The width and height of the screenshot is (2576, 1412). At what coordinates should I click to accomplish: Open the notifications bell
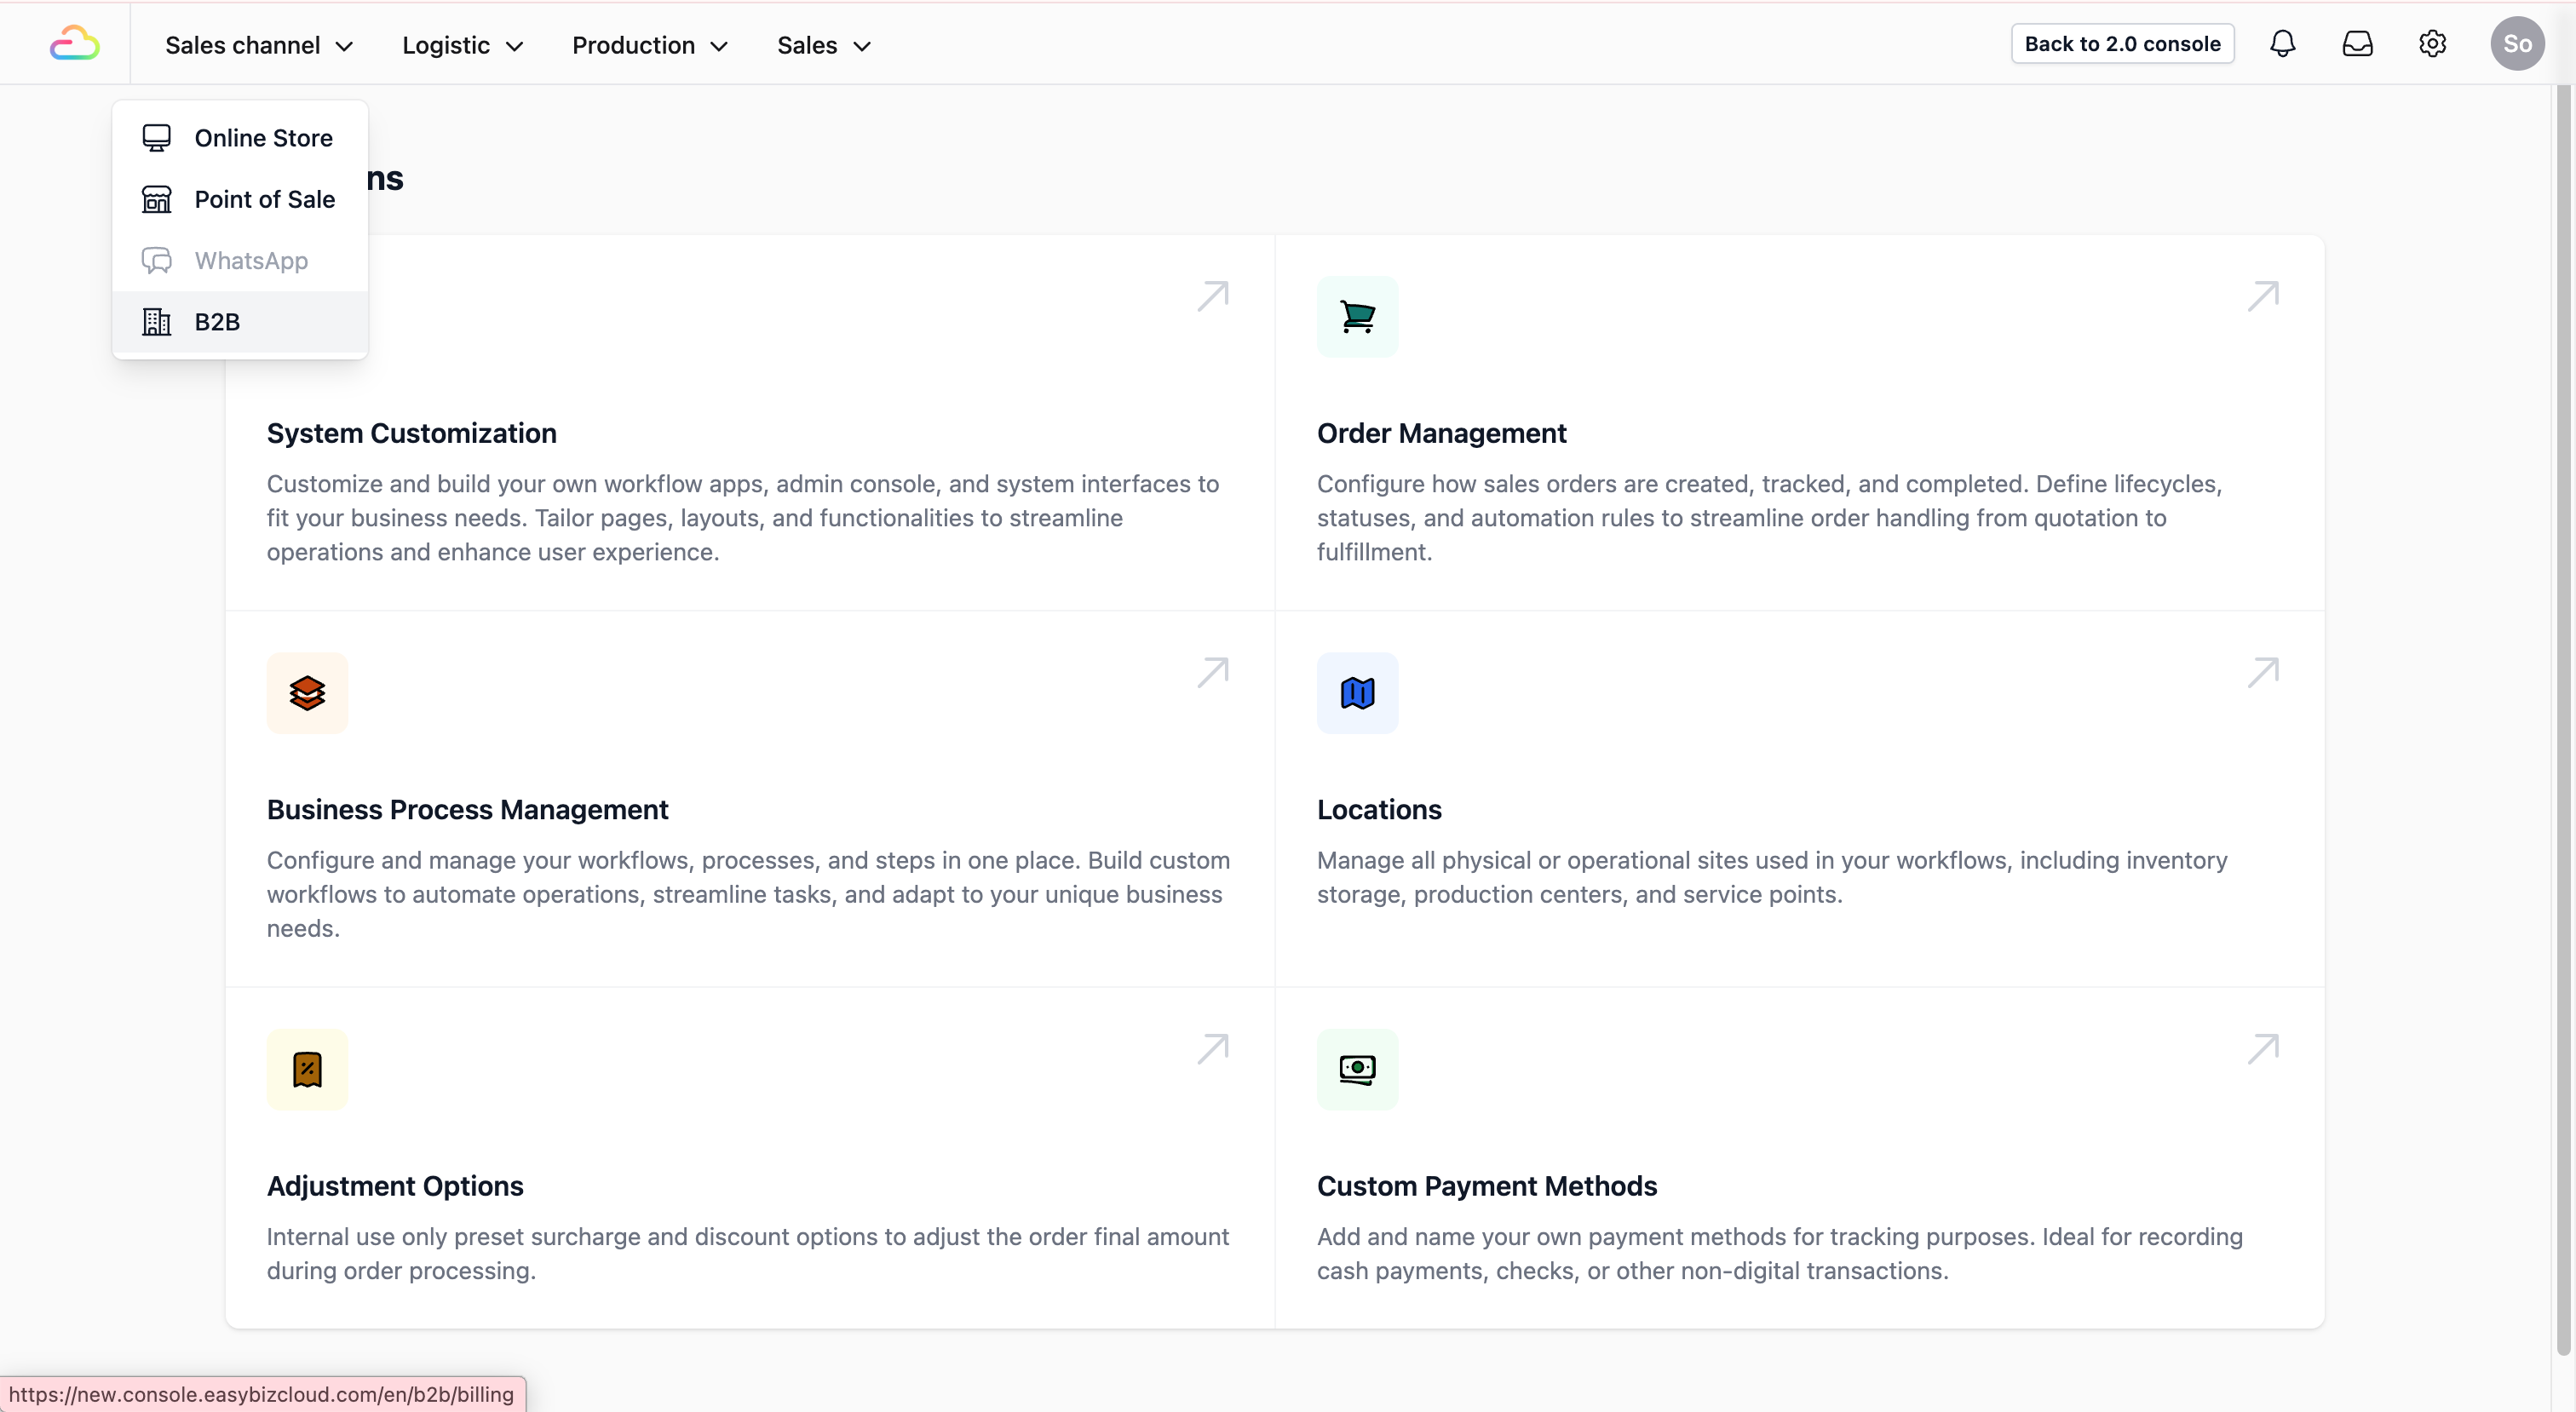coord(2282,44)
